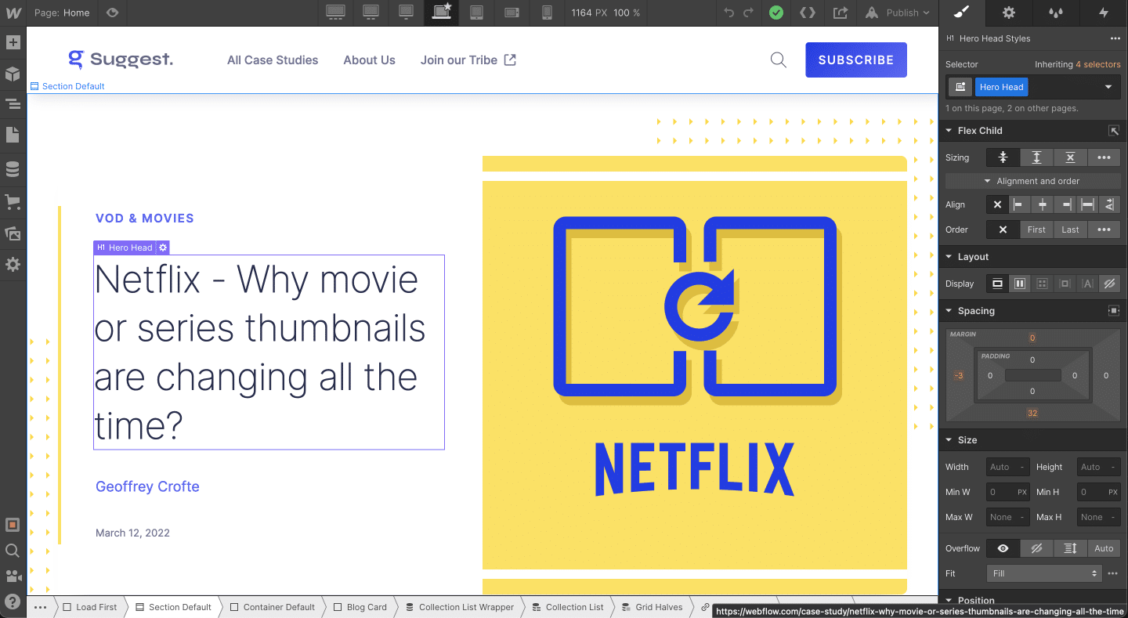Open the Navigator panel
The width and height of the screenshot is (1128, 618).
click(13, 103)
